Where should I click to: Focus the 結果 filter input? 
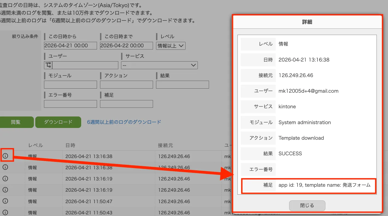click(182, 84)
